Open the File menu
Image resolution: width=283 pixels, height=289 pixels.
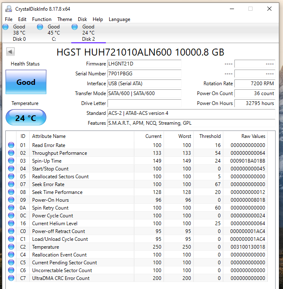coord(9,19)
